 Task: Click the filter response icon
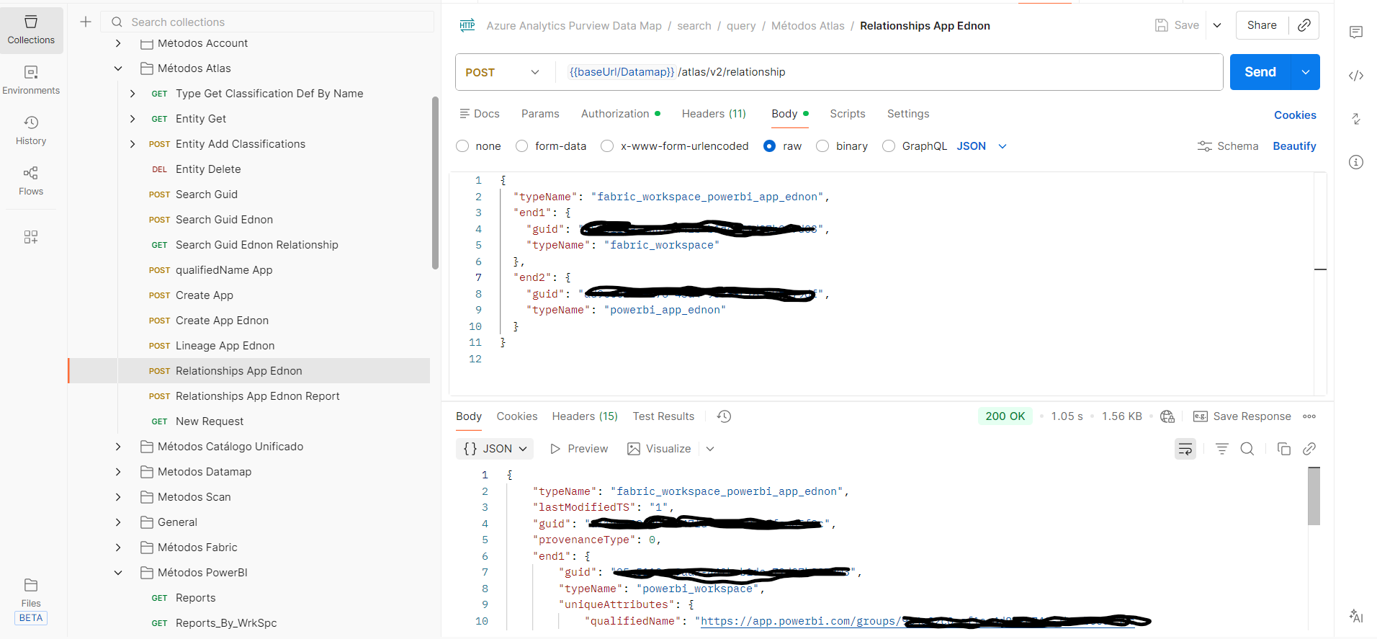tap(1222, 449)
